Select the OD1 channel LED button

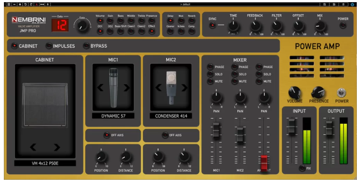click(100, 31)
